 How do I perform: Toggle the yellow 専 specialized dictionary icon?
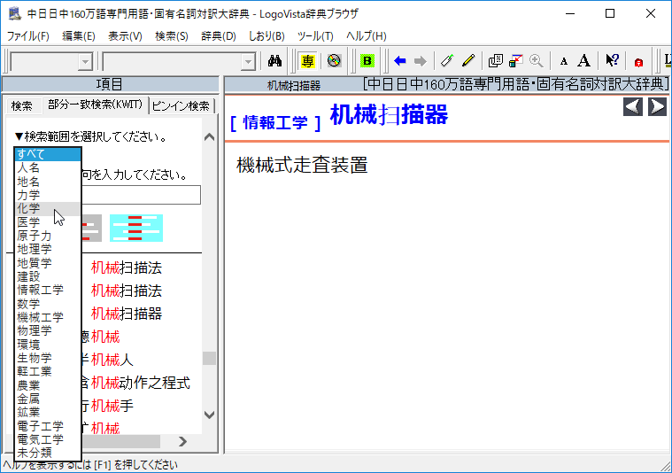point(307,61)
